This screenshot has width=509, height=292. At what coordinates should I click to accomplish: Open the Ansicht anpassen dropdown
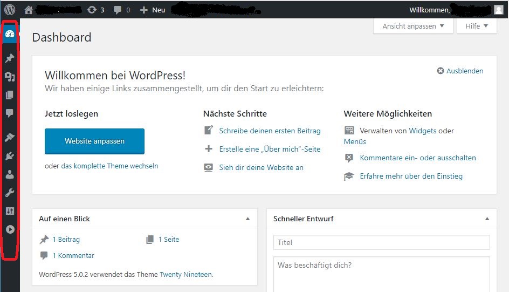click(x=413, y=26)
